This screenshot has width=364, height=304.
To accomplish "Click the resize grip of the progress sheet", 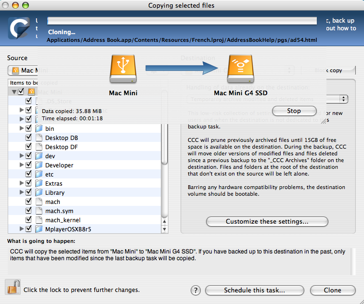I will pos(324,121).
